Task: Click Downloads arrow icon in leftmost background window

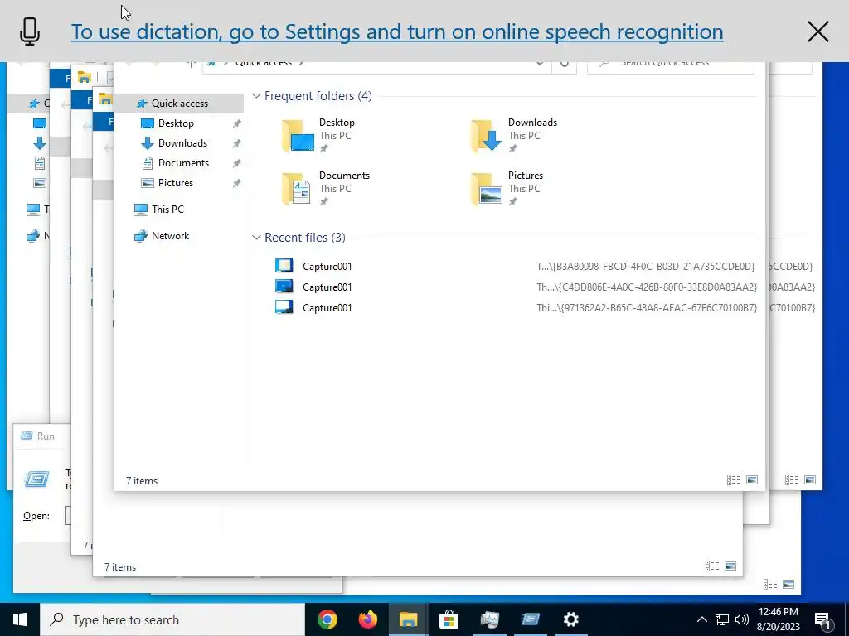Action: pos(40,143)
